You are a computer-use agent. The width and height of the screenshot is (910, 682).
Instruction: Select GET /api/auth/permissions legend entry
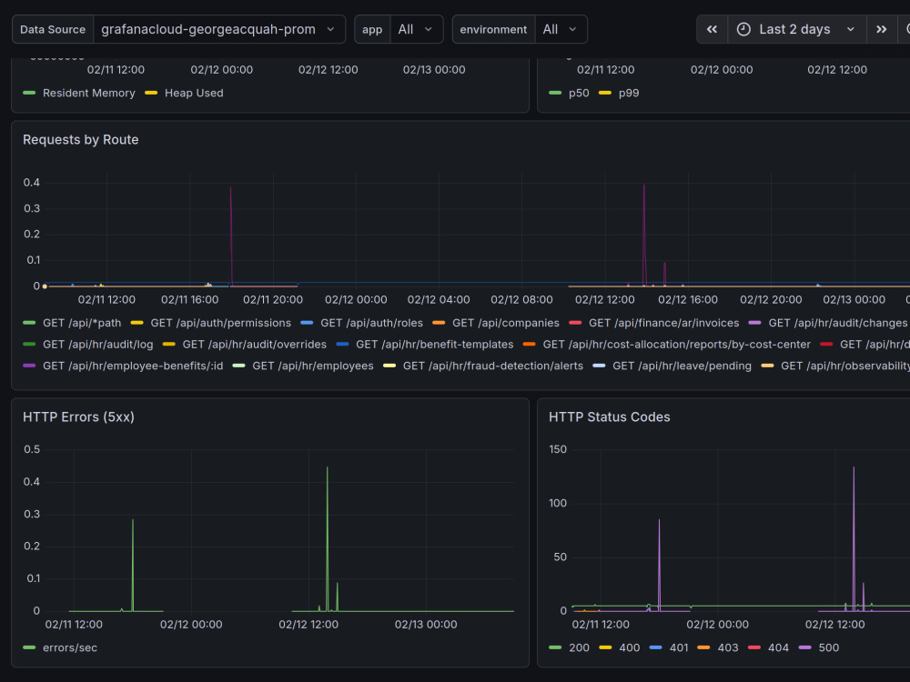220,323
